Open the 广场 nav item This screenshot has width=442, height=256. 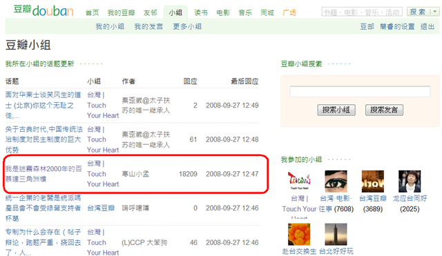(289, 12)
